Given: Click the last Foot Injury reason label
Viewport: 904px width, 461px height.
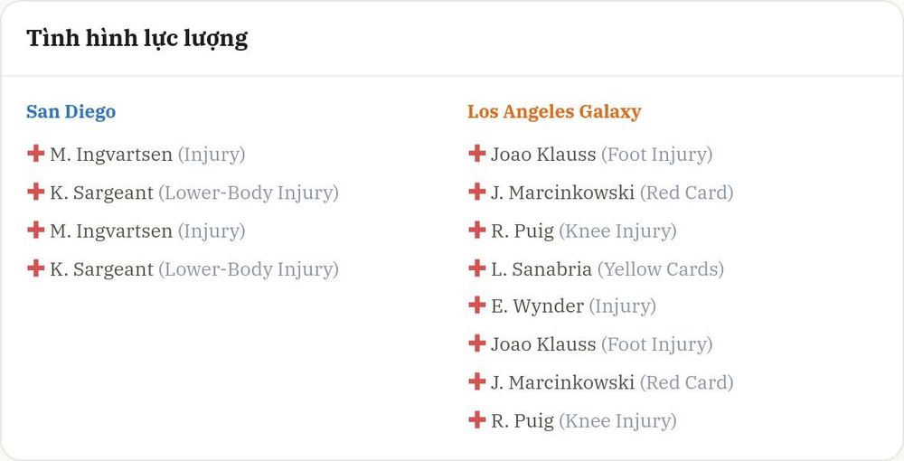Looking at the screenshot, I should pyautogui.click(x=656, y=344).
